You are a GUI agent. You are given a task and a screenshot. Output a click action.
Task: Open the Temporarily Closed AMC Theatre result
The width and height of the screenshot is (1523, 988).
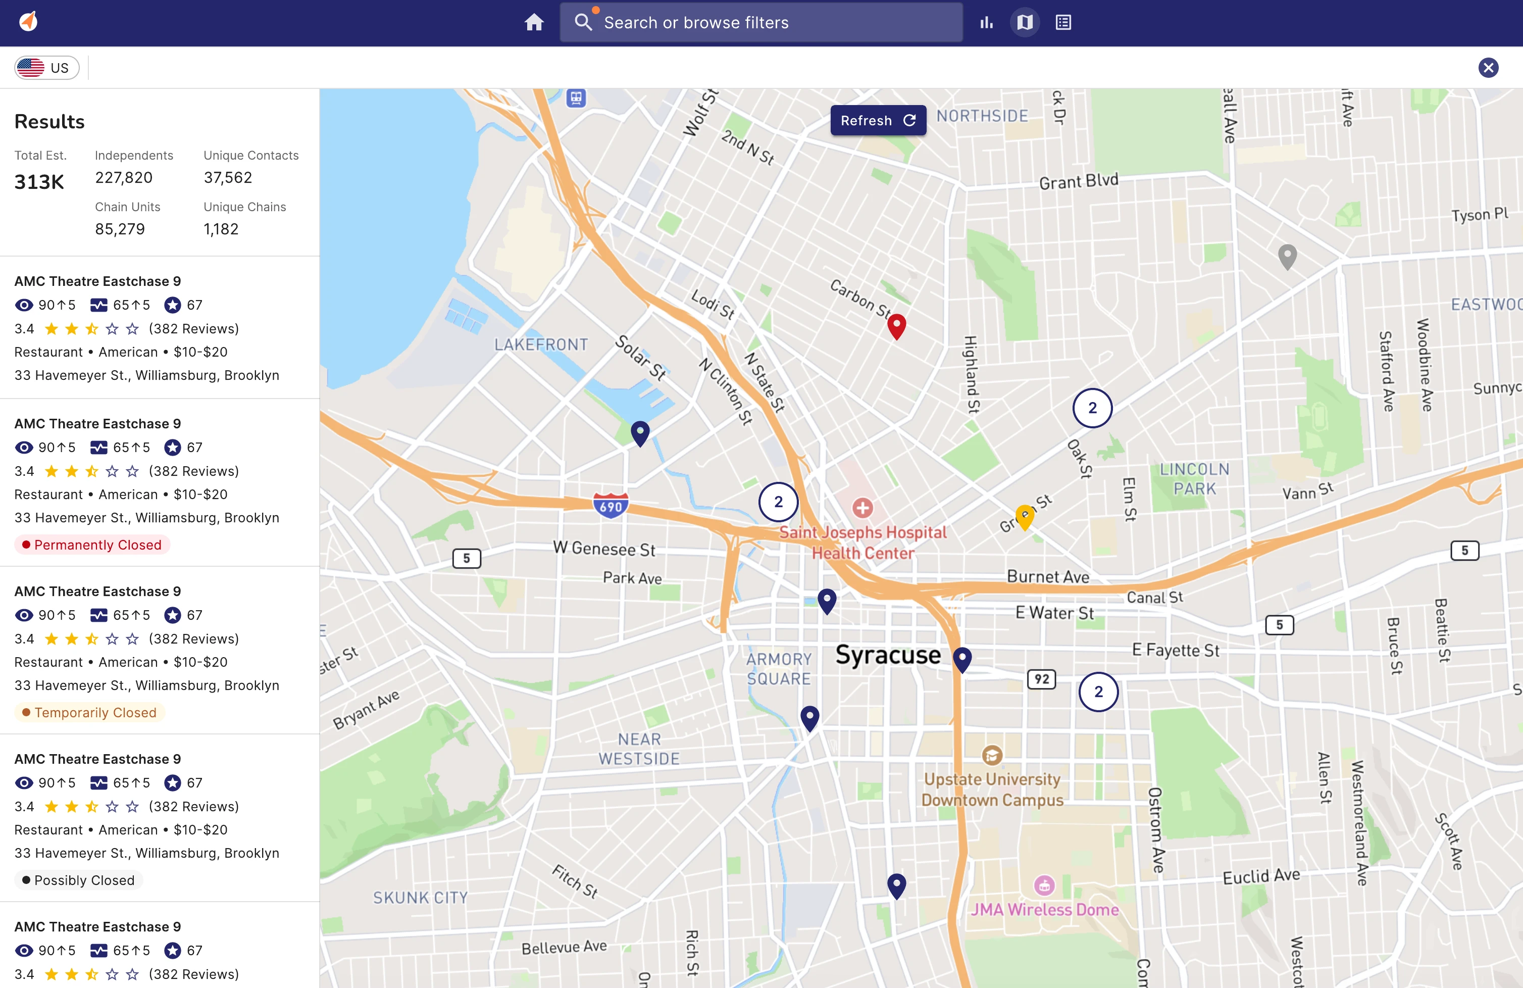tap(160, 650)
